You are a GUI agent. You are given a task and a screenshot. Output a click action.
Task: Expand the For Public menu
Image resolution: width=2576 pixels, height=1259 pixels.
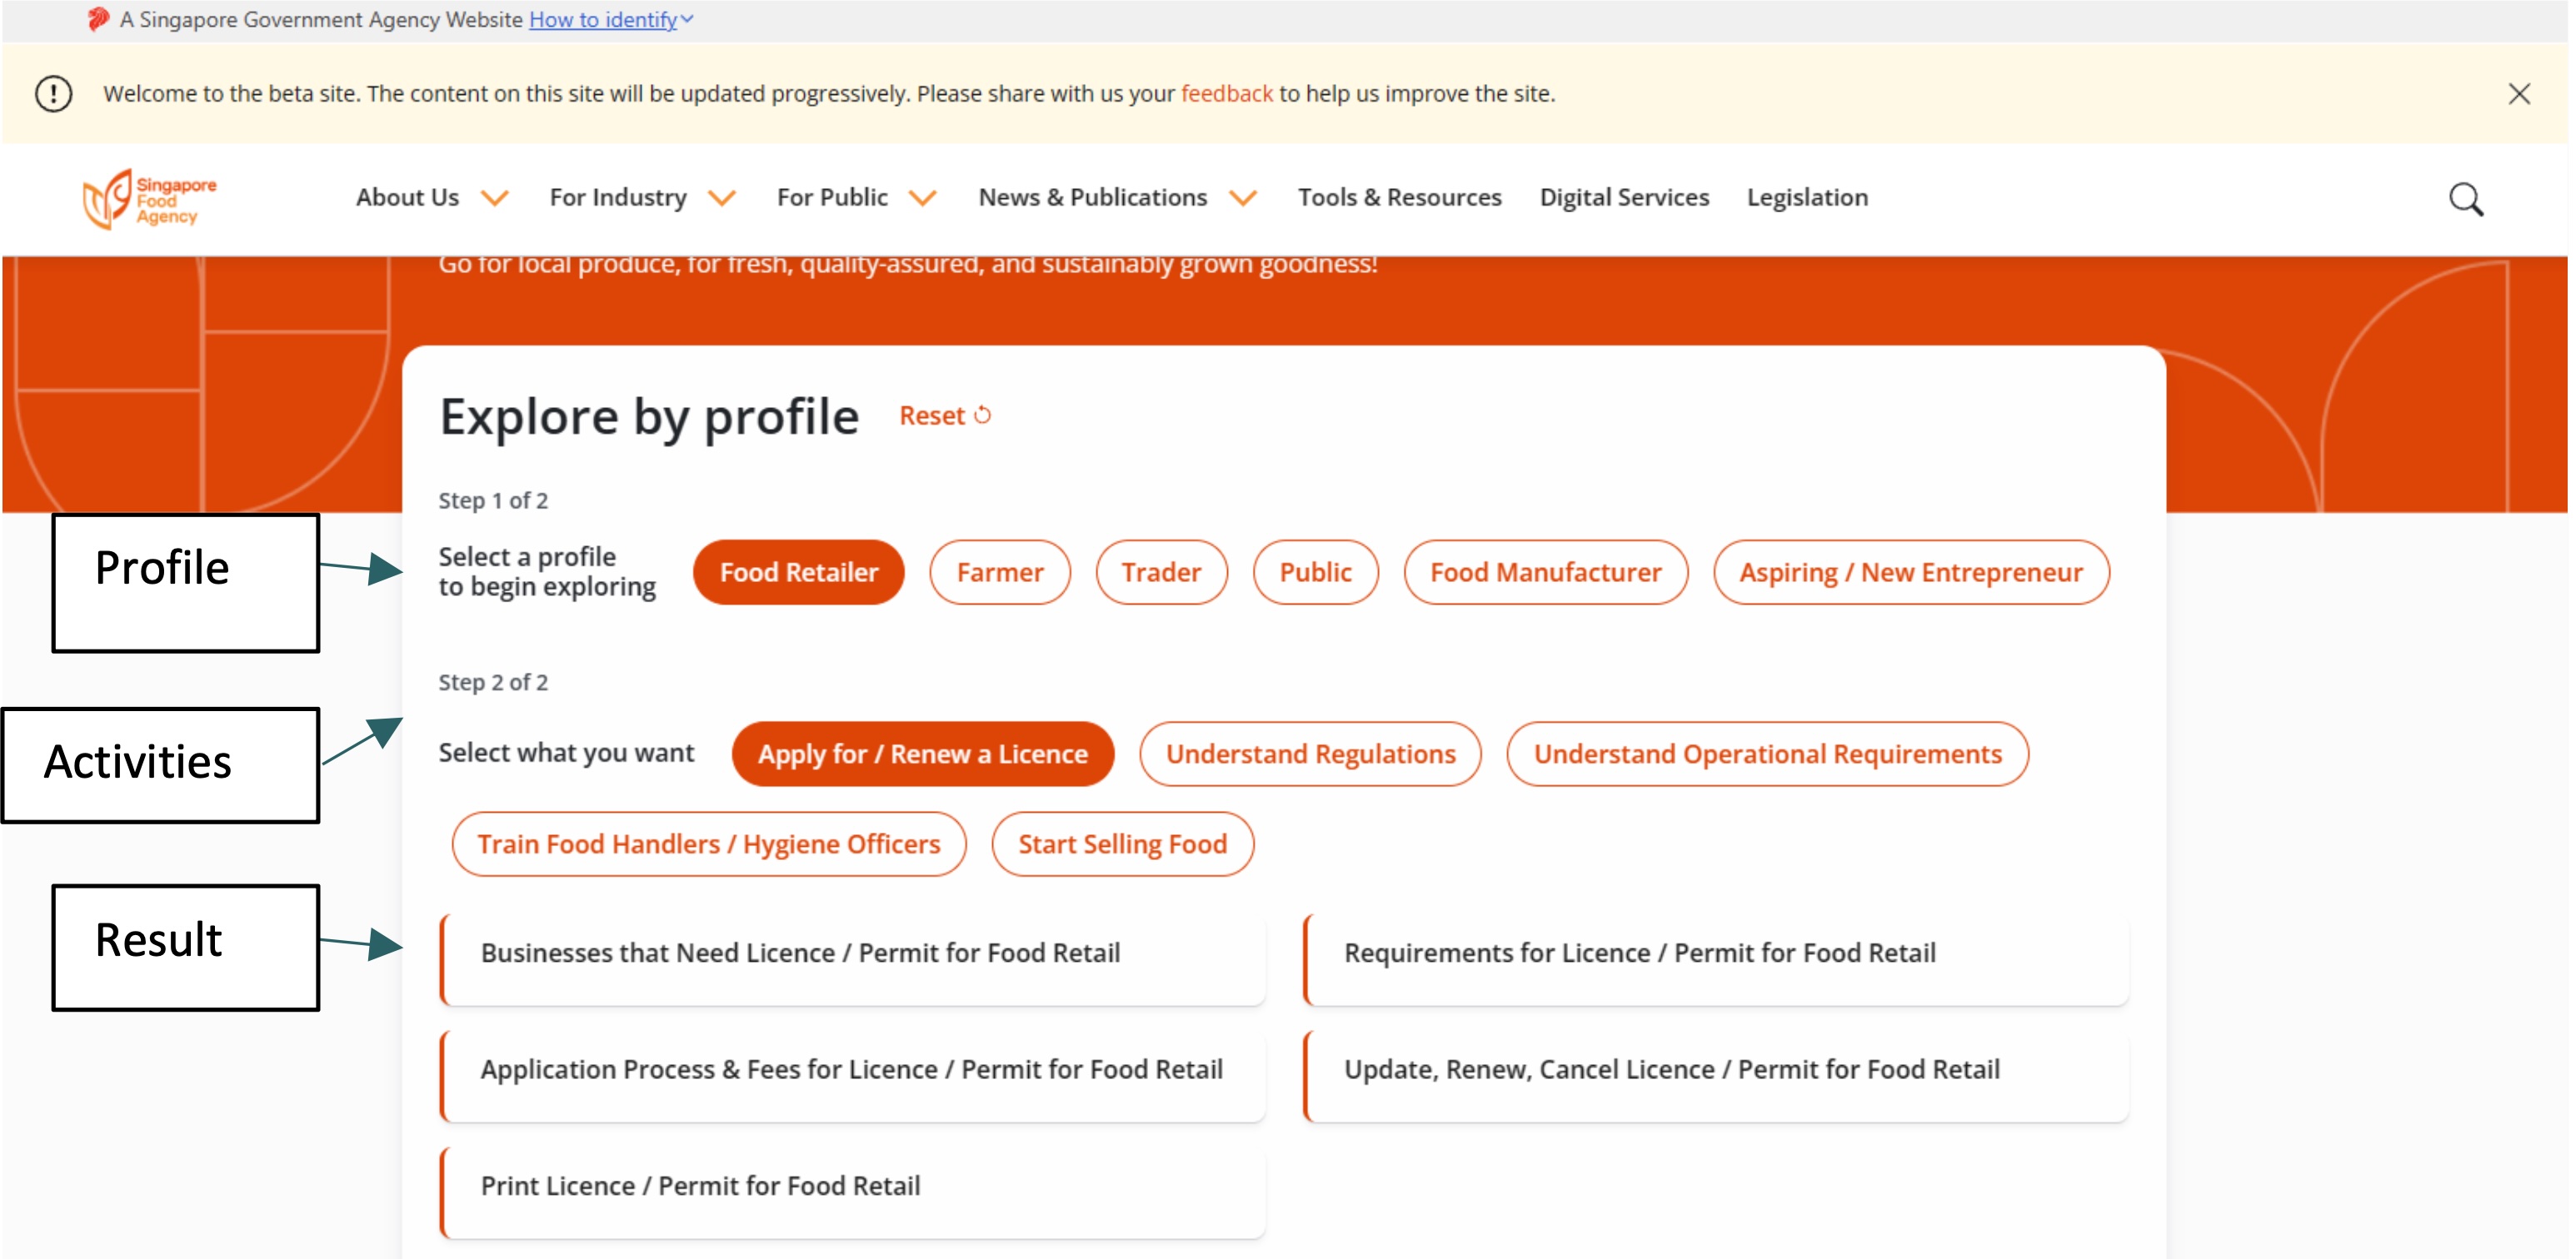tap(922, 198)
